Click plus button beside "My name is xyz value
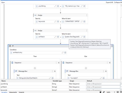 coord(84,6)
